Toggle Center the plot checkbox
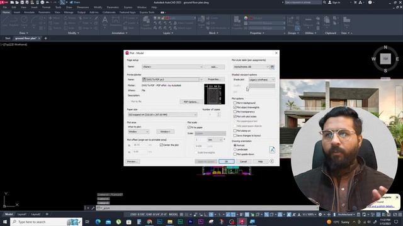The height and width of the screenshot is (226, 403). [161, 145]
